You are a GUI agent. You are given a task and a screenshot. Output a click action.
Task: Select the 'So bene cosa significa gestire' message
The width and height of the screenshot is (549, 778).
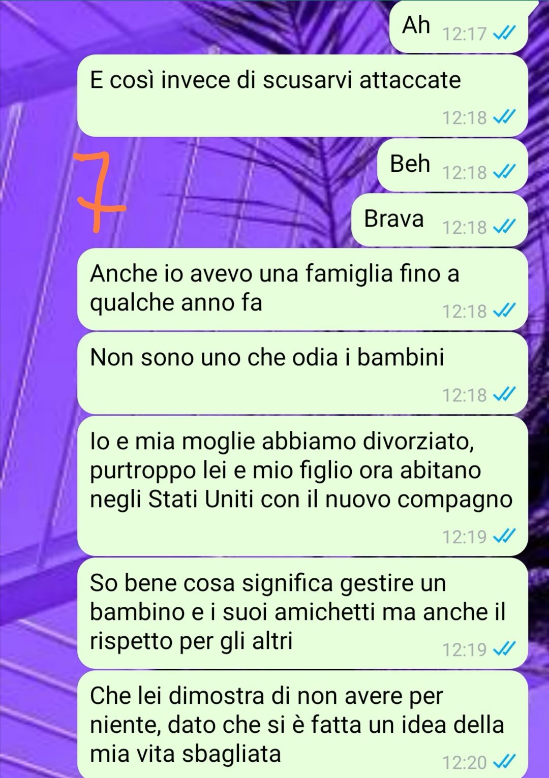tap(302, 612)
